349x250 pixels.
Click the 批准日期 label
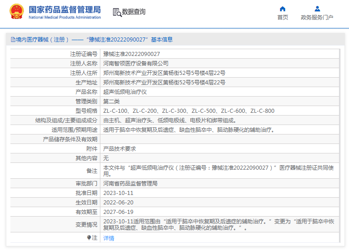coord(86,193)
